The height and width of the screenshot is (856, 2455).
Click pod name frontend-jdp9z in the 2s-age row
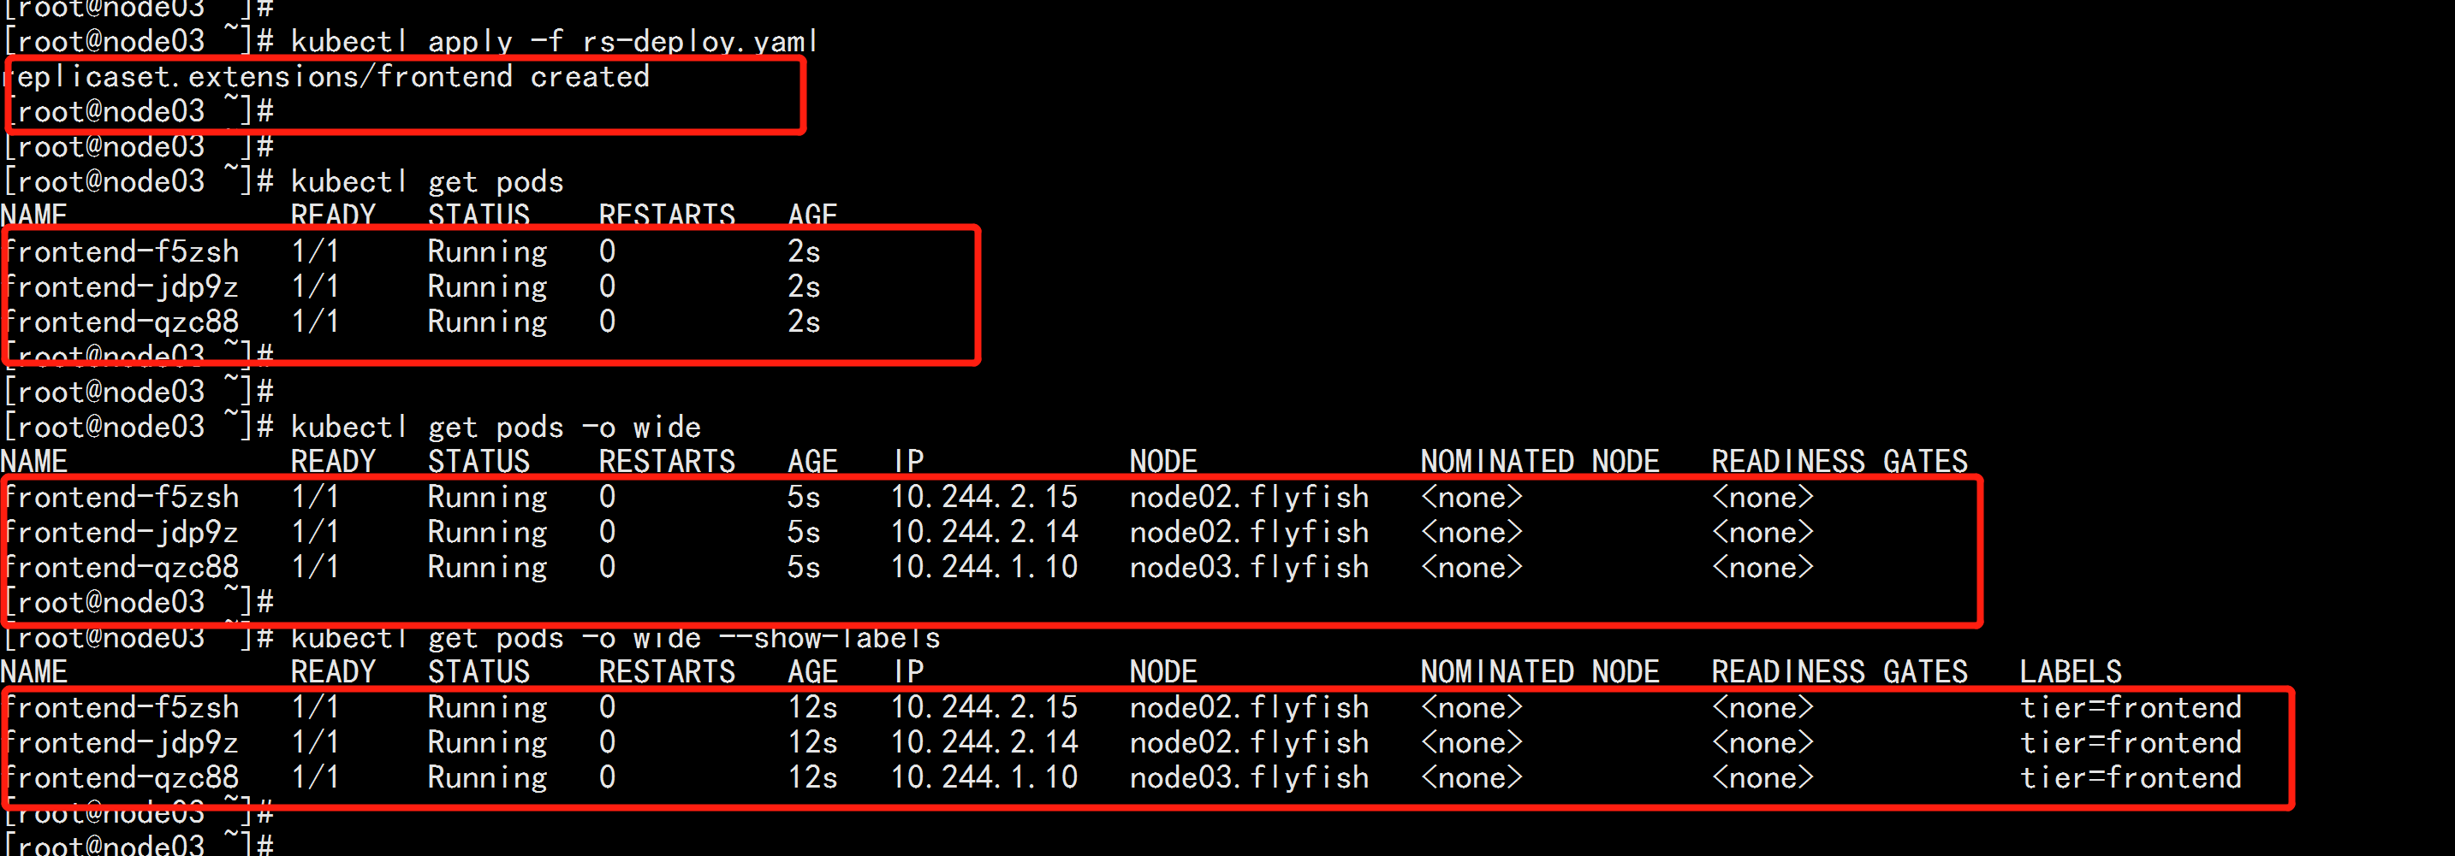coord(121,287)
